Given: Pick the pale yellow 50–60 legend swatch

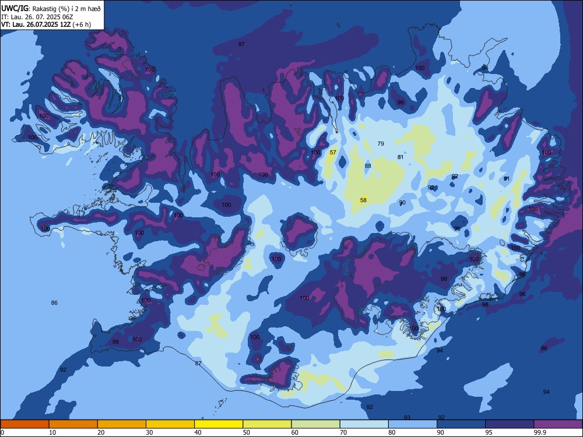Looking at the screenshot, I should pyautogui.click(x=267, y=424).
